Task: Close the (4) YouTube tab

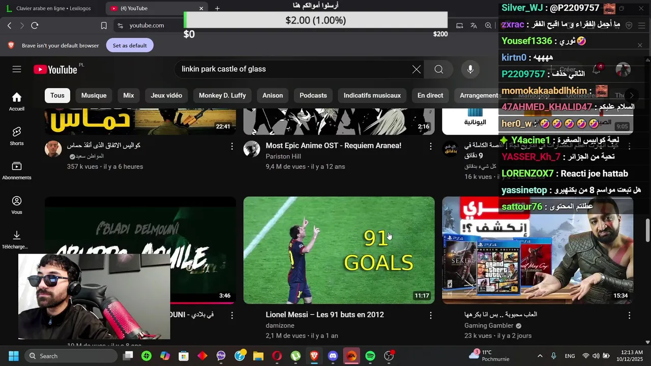Action: [201, 8]
